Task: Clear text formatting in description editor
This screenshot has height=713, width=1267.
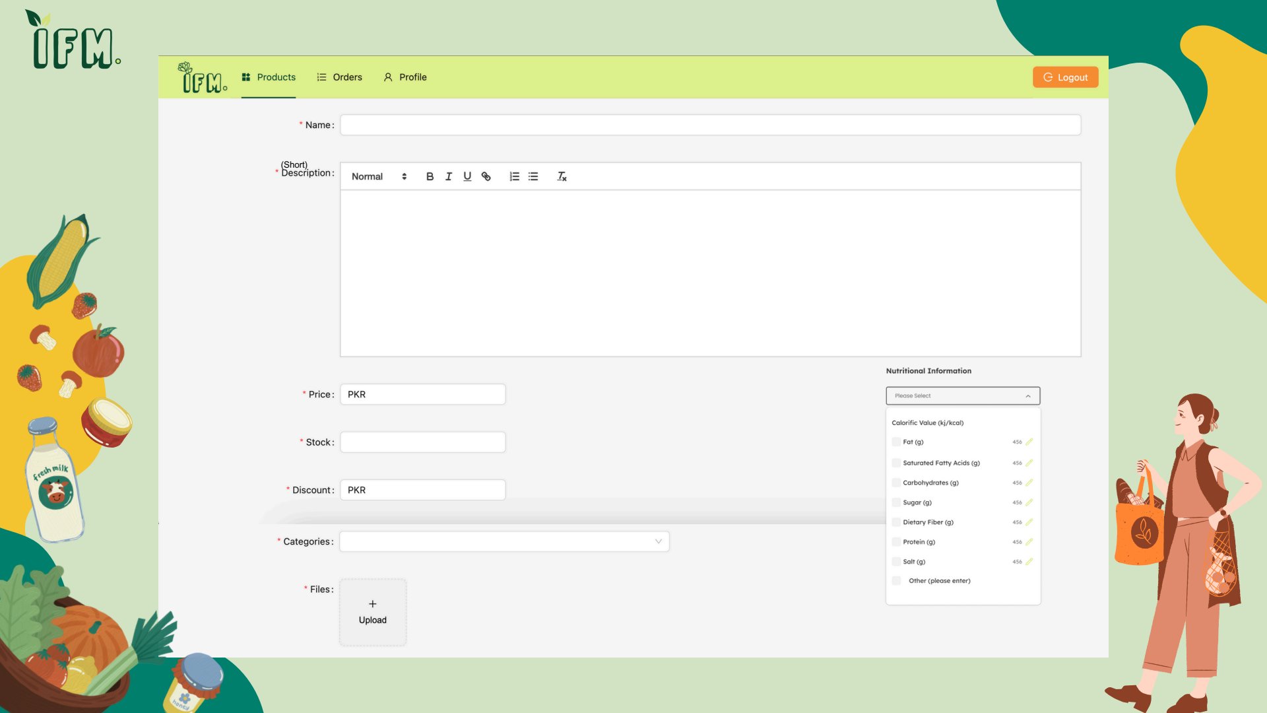Action: [x=562, y=176]
